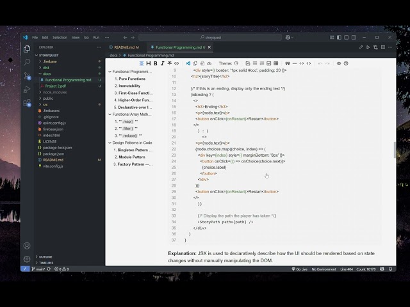Open the Search view in activity bar
Screen dimensions: 410x307
click(x=27, y=62)
